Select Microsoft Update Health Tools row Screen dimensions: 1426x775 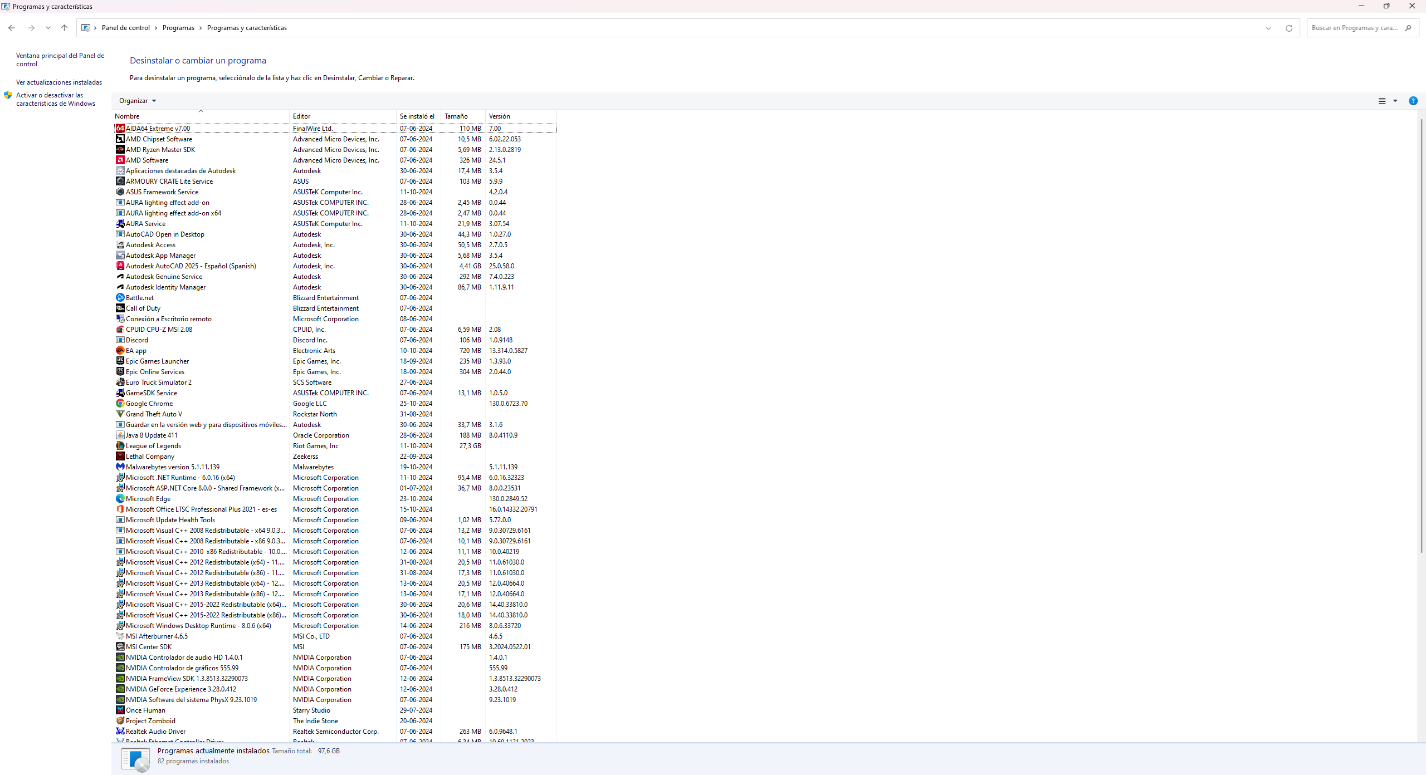point(334,520)
